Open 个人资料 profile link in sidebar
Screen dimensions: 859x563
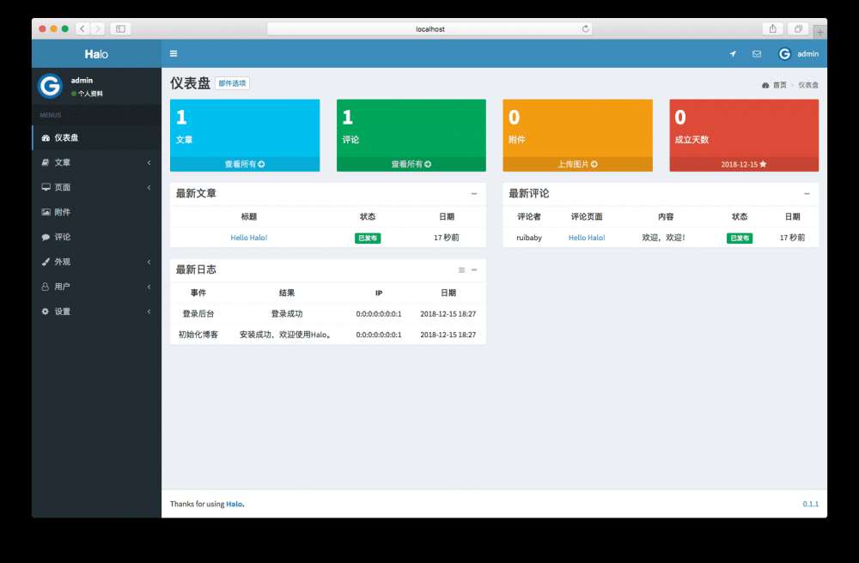(x=87, y=94)
